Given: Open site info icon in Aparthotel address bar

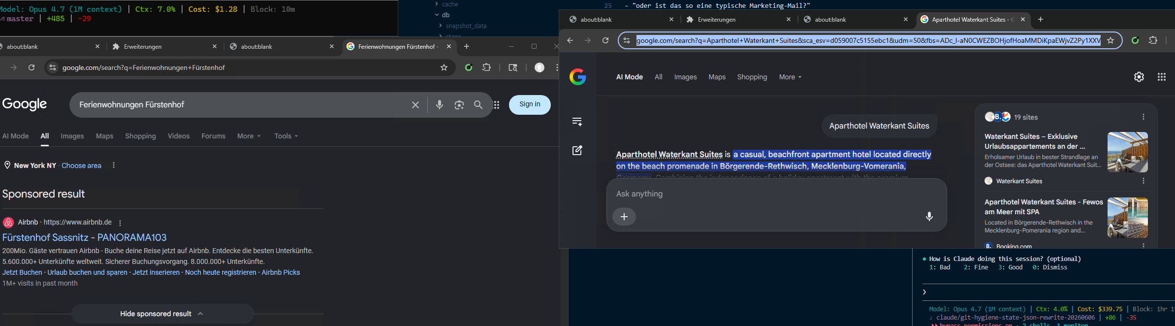Looking at the screenshot, I should [627, 40].
